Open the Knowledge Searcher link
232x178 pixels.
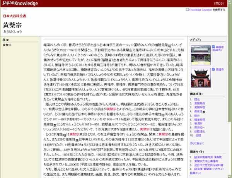200,9
